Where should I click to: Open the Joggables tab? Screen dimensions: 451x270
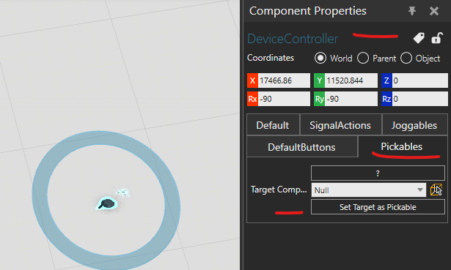click(x=414, y=125)
